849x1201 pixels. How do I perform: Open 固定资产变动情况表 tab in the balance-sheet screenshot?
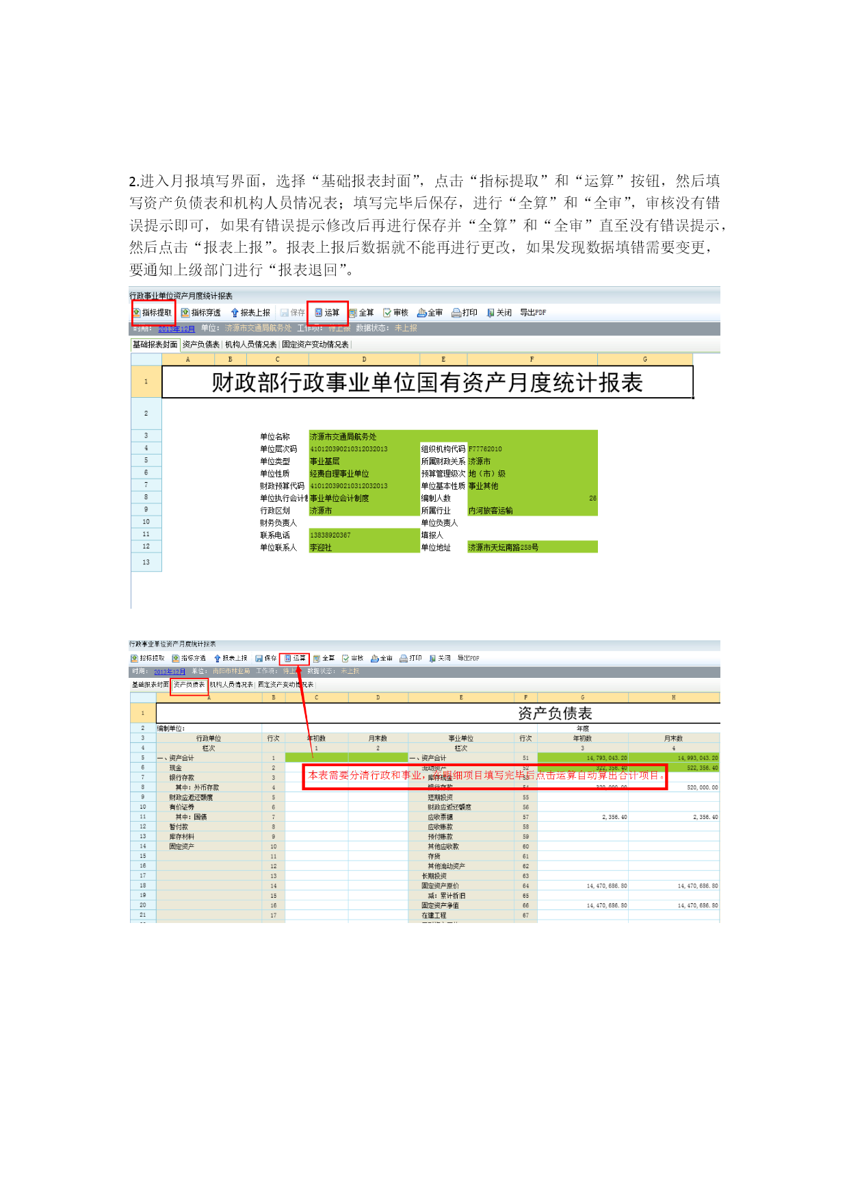coord(286,685)
